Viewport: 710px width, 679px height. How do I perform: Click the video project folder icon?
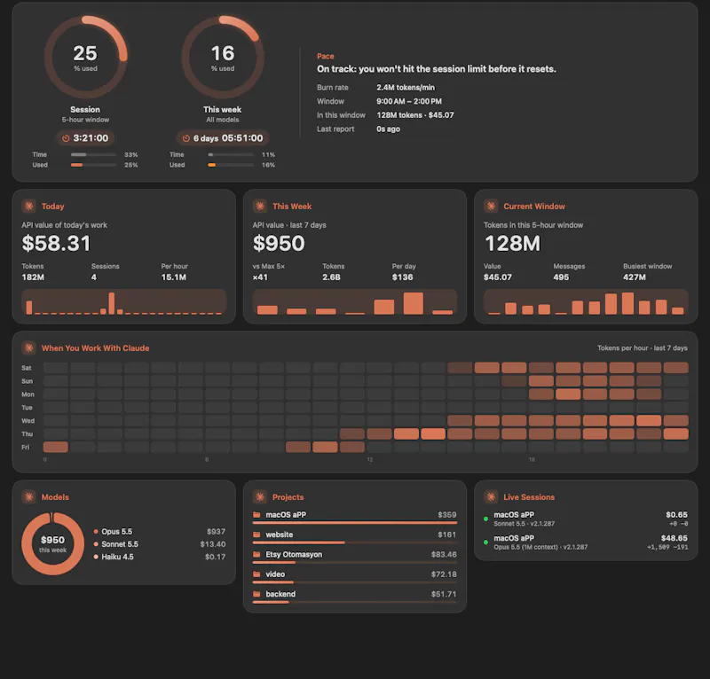point(256,574)
